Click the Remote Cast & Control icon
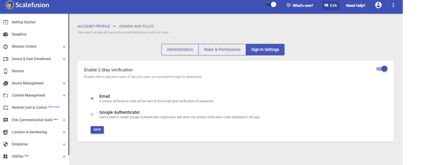Viewport: 444px width, 165px height. [x=5, y=108]
